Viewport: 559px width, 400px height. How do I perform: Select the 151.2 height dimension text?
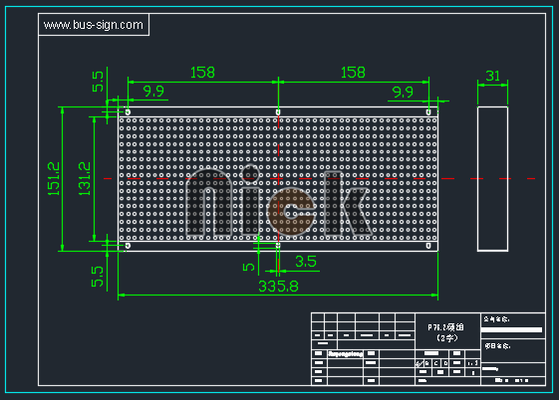(54, 179)
